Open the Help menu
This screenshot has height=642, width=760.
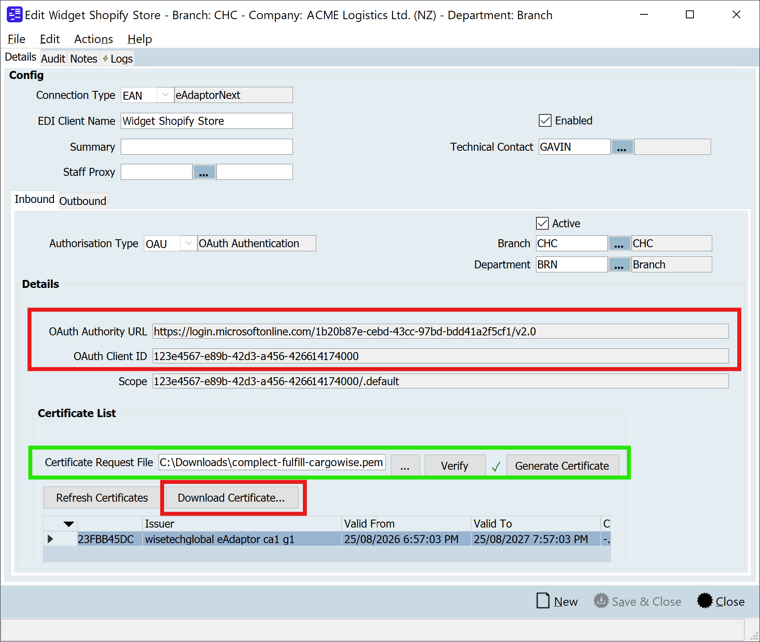pyautogui.click(x=139, y=39)
